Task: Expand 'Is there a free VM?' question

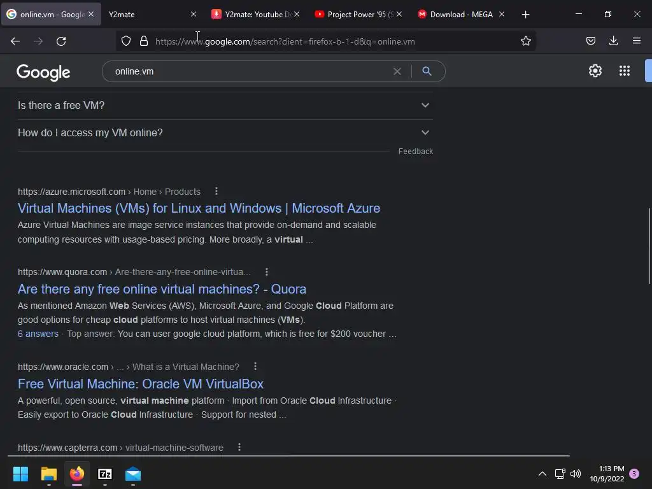Action: [x=225, y=105]
